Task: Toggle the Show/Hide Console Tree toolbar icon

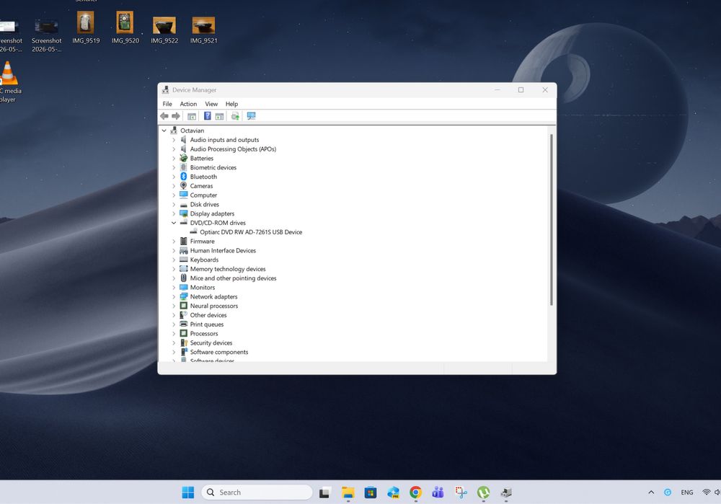Action: 192,116
